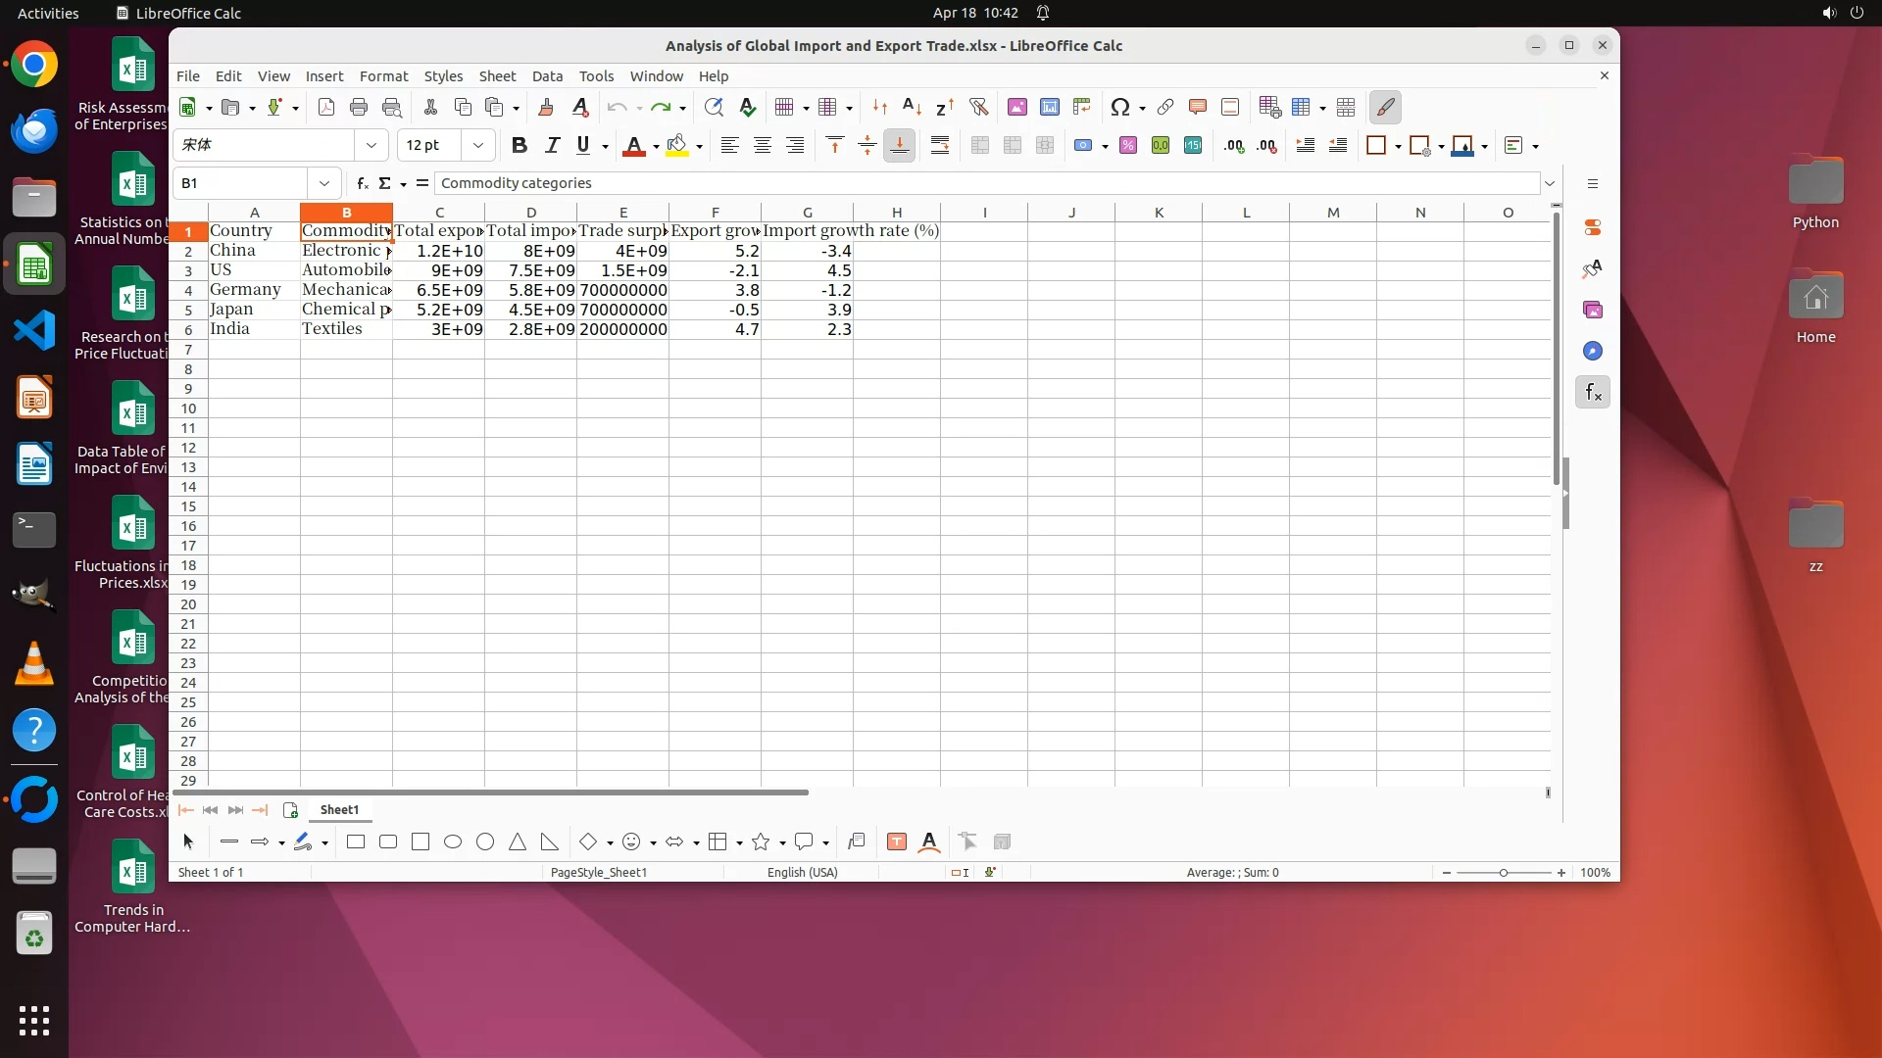1882x1058 pixels.
Task: Click the Format as Percent icon
Action: pos(1128,145)
